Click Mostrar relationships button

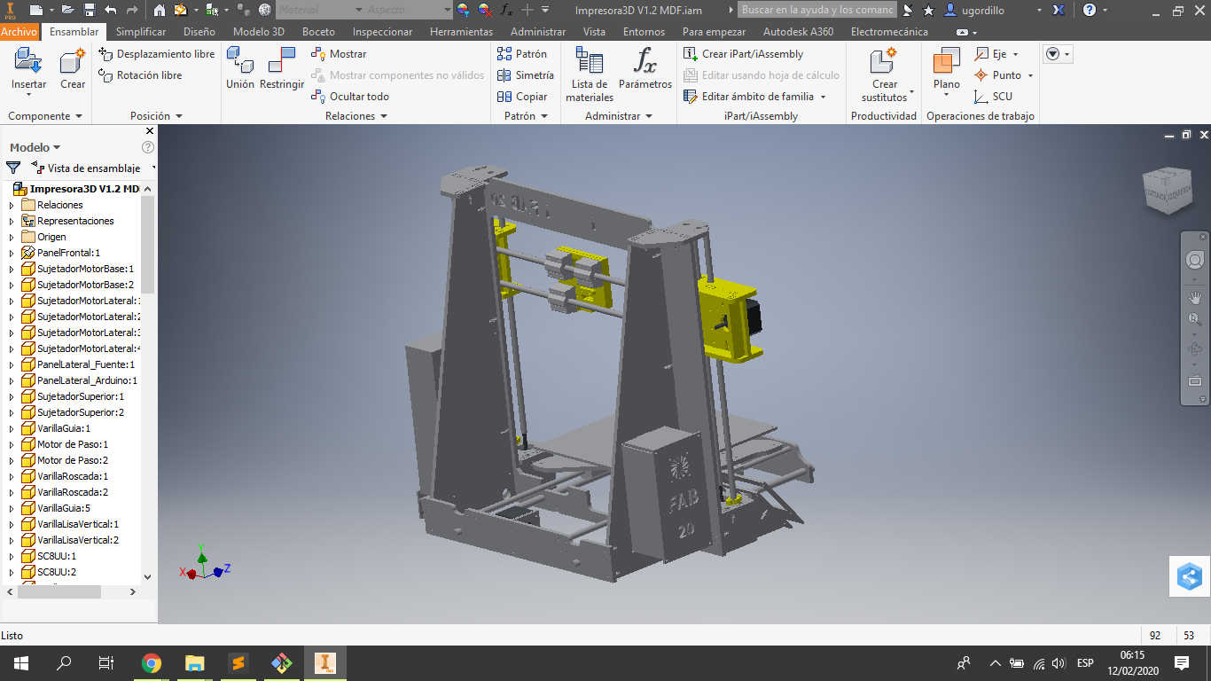tap(339, 54)
